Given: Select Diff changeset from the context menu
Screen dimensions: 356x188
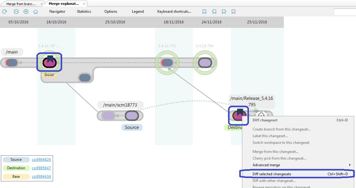Looking at the screenshot, I should (265, 120).
